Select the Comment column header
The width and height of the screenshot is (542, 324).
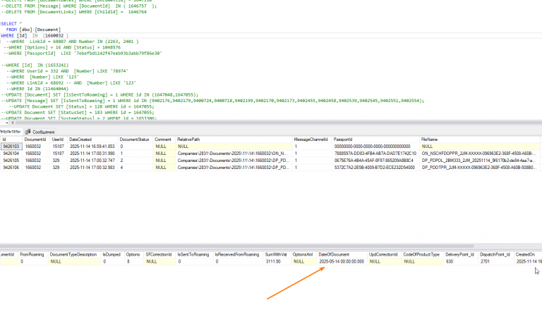pyautogui.click(x=164, y=139)
